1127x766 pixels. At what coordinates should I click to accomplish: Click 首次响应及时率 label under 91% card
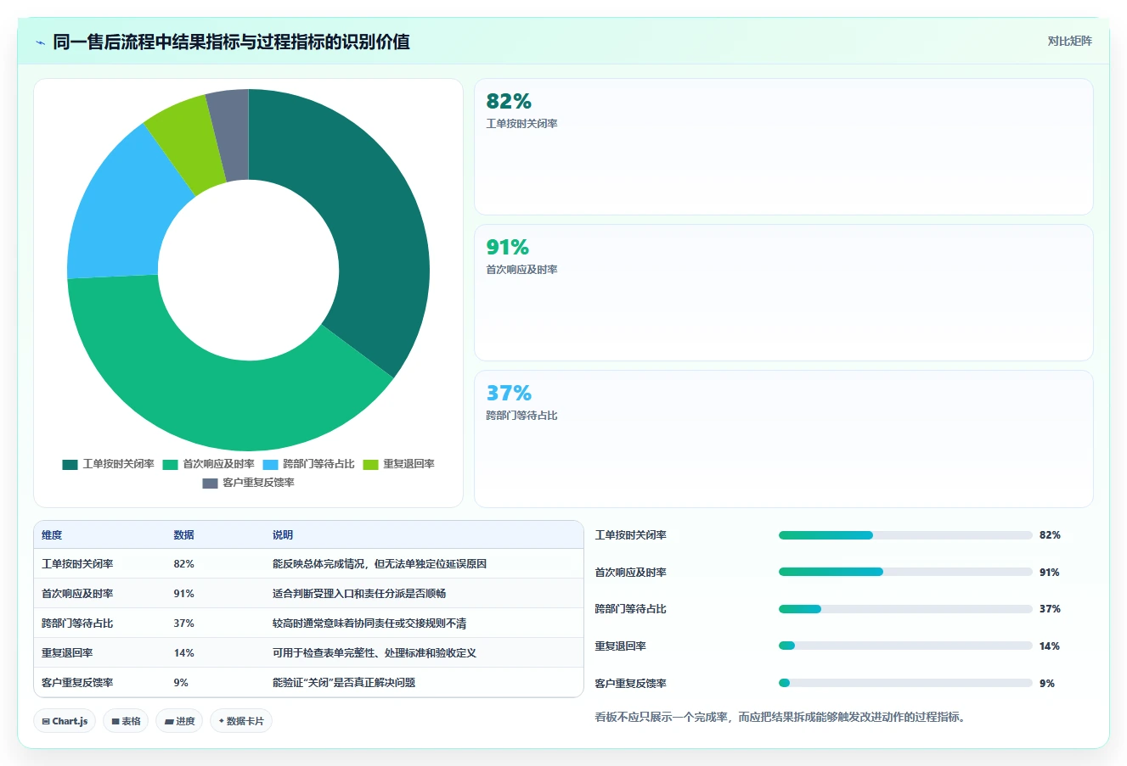coord(521,270)
